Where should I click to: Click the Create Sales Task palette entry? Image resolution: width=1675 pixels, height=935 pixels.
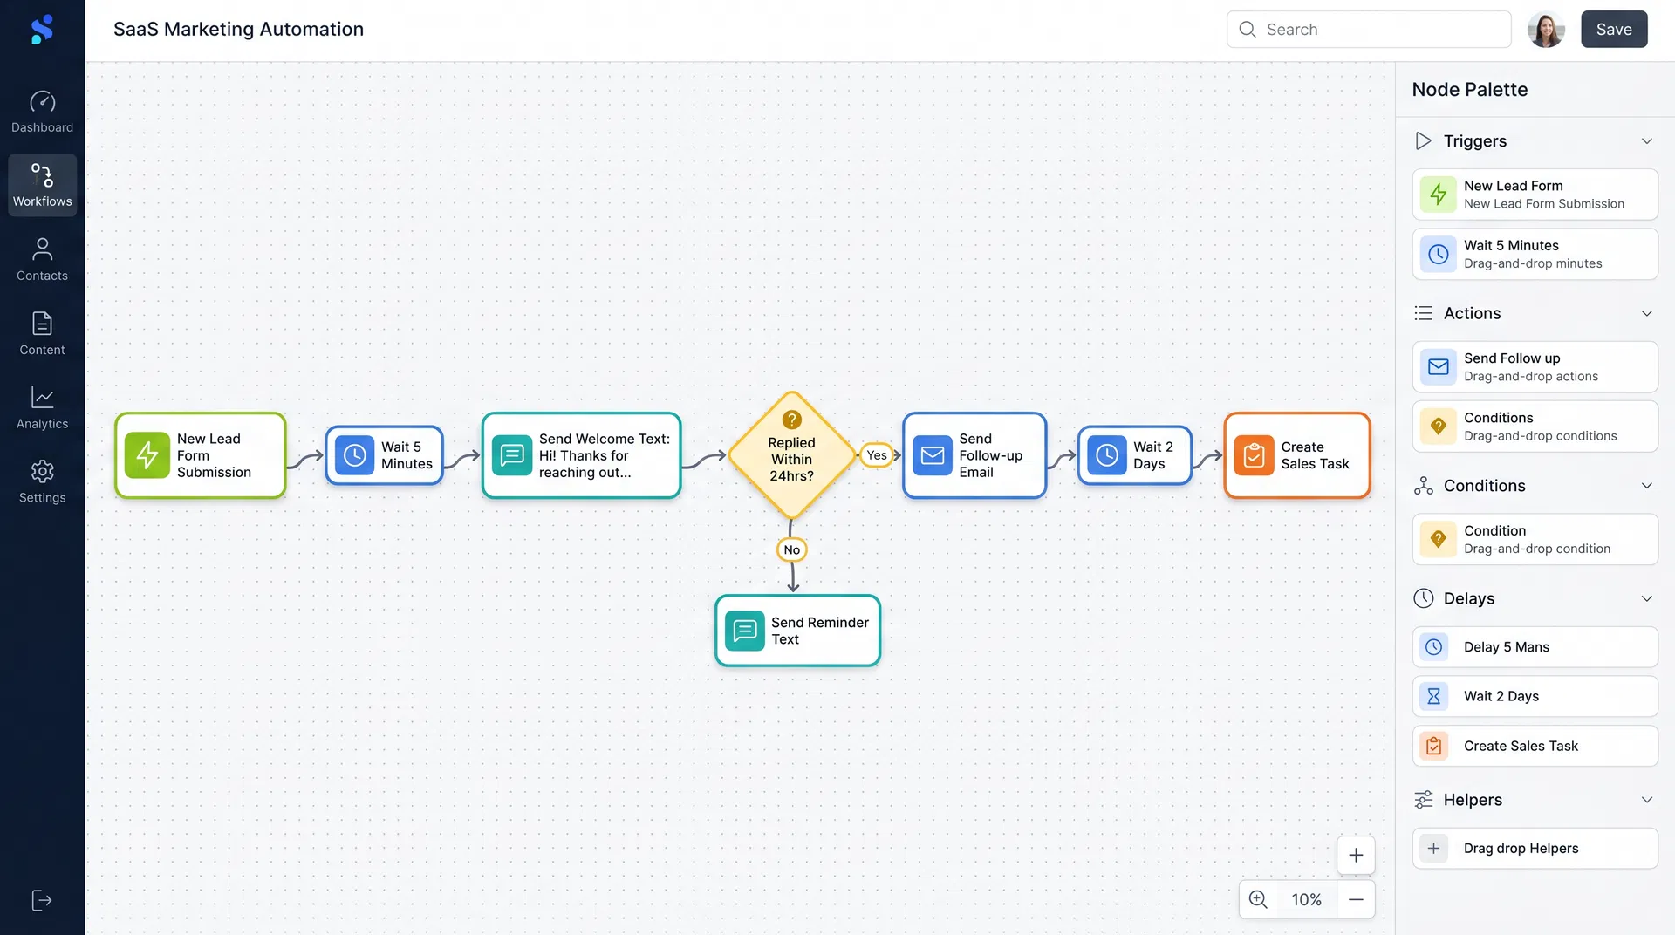pos(1535,746)
